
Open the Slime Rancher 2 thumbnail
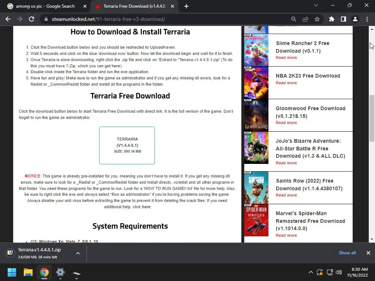[256, 50]
